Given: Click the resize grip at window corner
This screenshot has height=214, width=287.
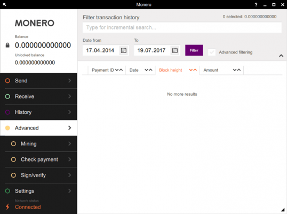Looking at the screenshot, I should pos(283,210).
